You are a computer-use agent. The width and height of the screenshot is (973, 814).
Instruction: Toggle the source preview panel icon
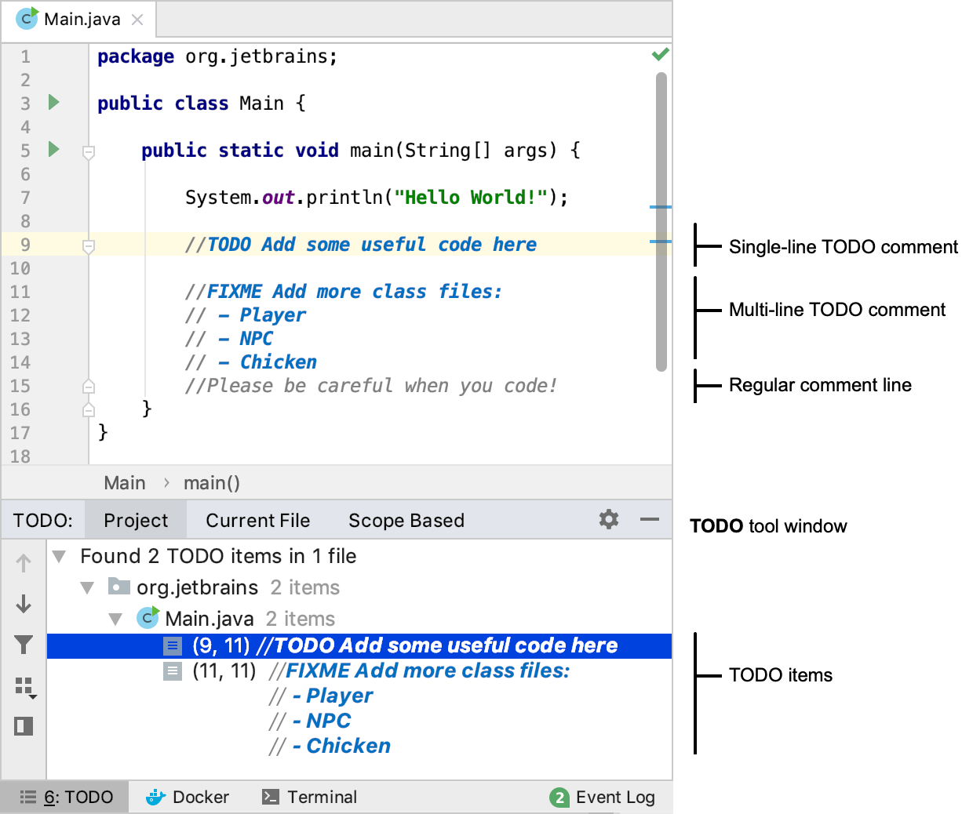pyautogui.click(x=24, y=726)
